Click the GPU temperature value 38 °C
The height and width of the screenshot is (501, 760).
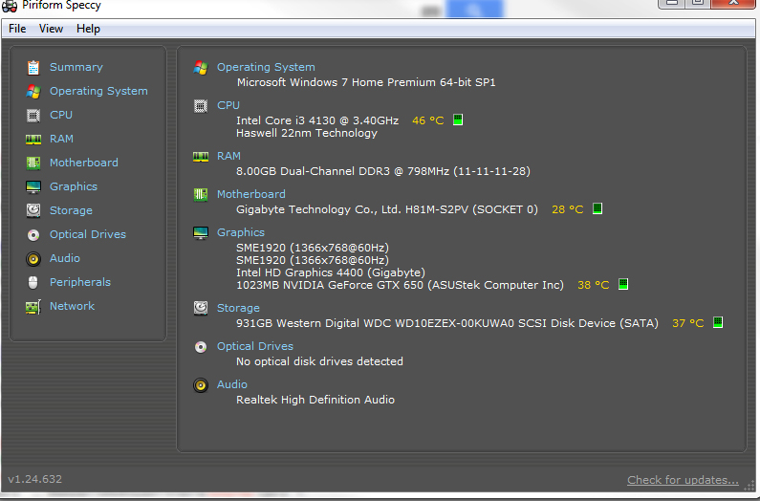pos(594,285)
